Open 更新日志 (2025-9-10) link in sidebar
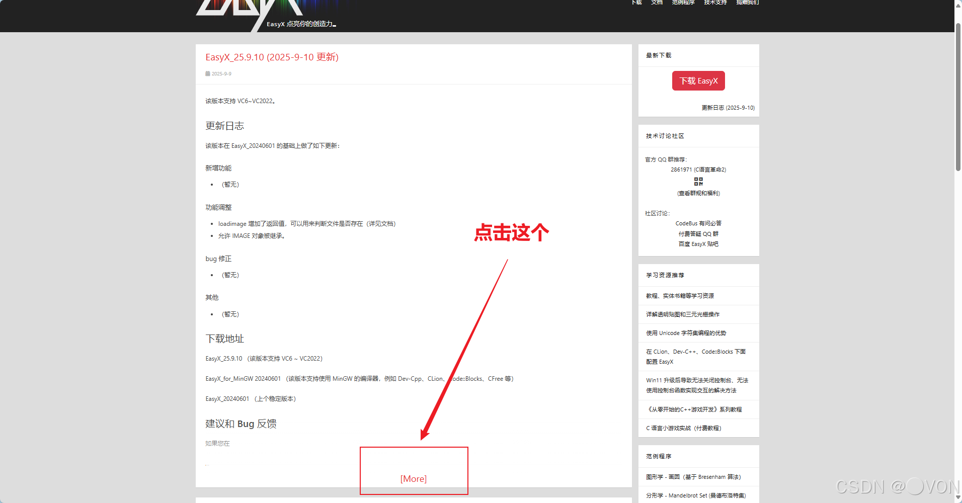 728,108
